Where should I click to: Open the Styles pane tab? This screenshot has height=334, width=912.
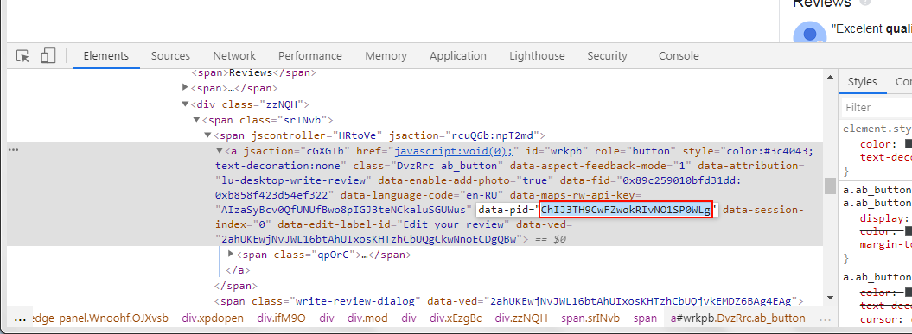[862, 82]
